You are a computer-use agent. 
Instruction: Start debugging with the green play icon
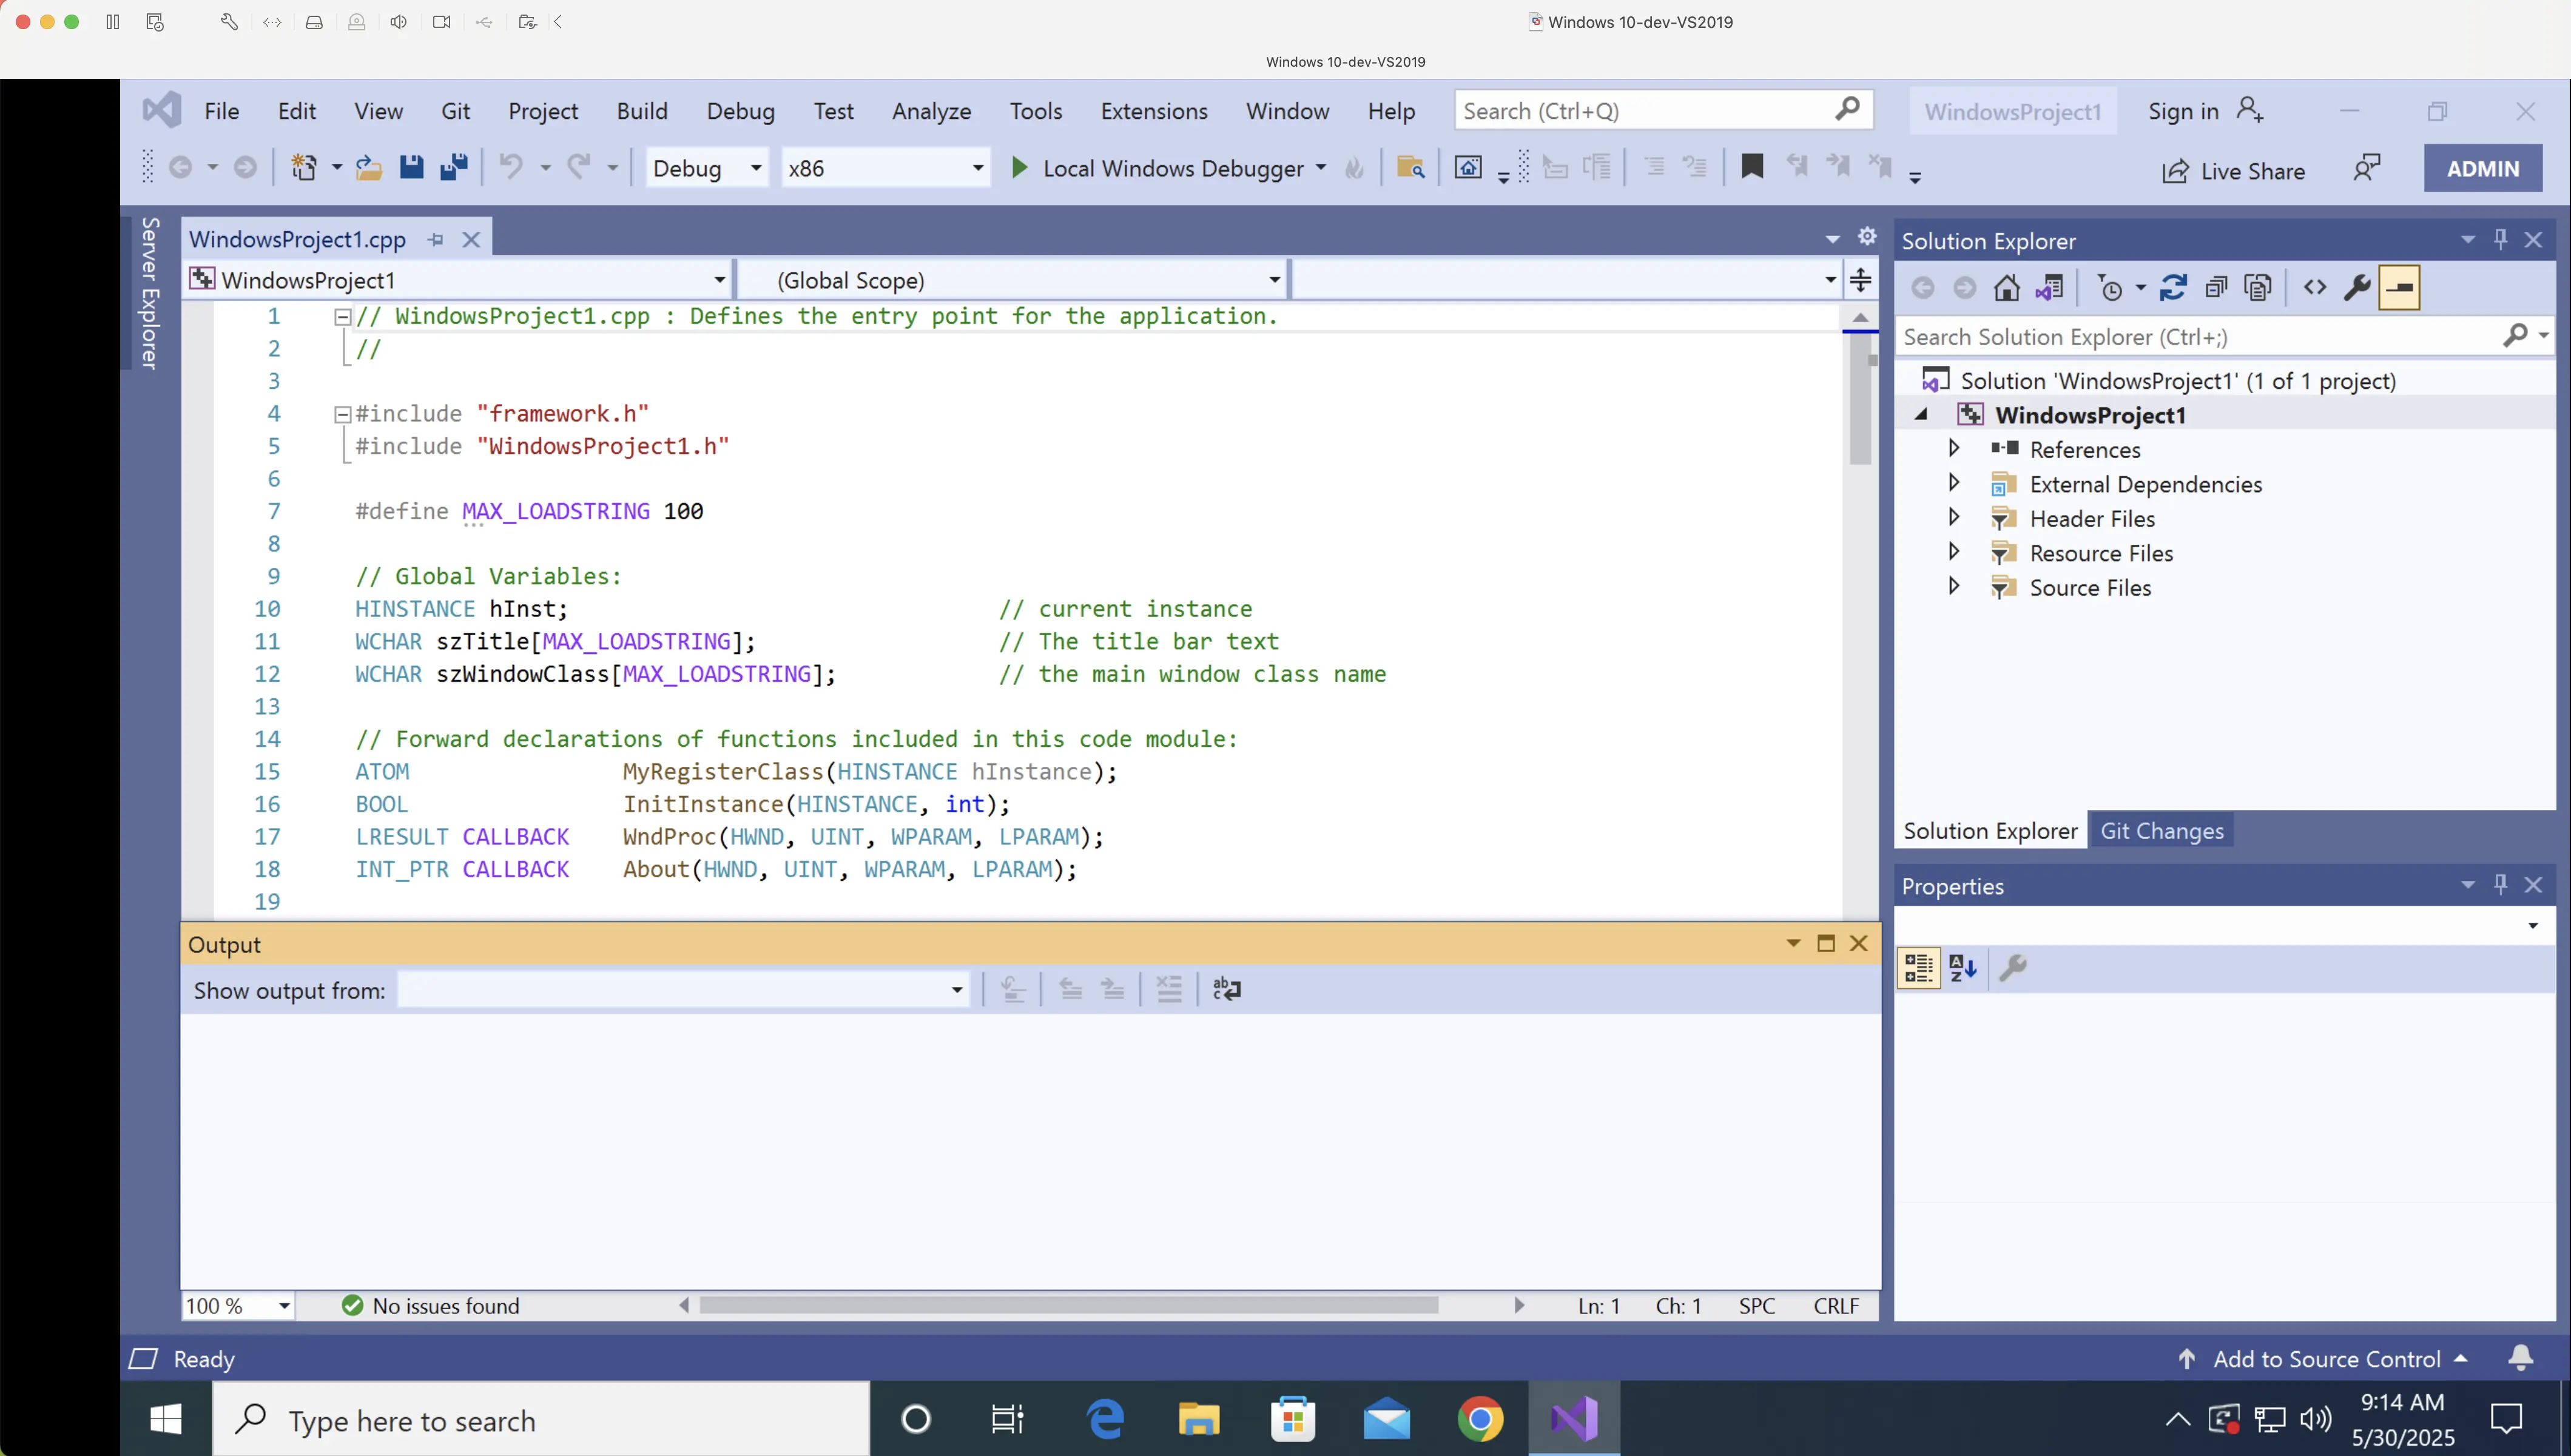click(1019, 167)
